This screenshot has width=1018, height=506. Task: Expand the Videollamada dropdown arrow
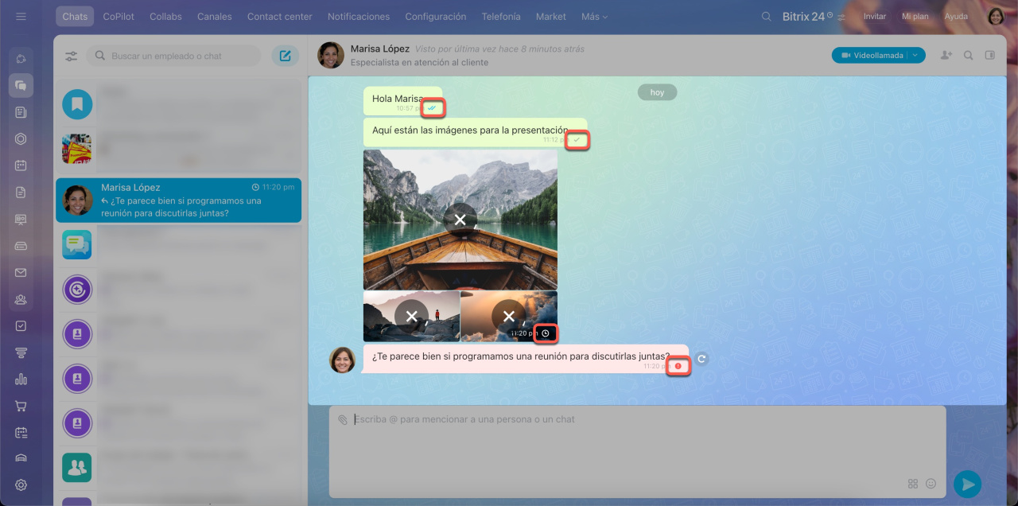[x=917, y=55]
